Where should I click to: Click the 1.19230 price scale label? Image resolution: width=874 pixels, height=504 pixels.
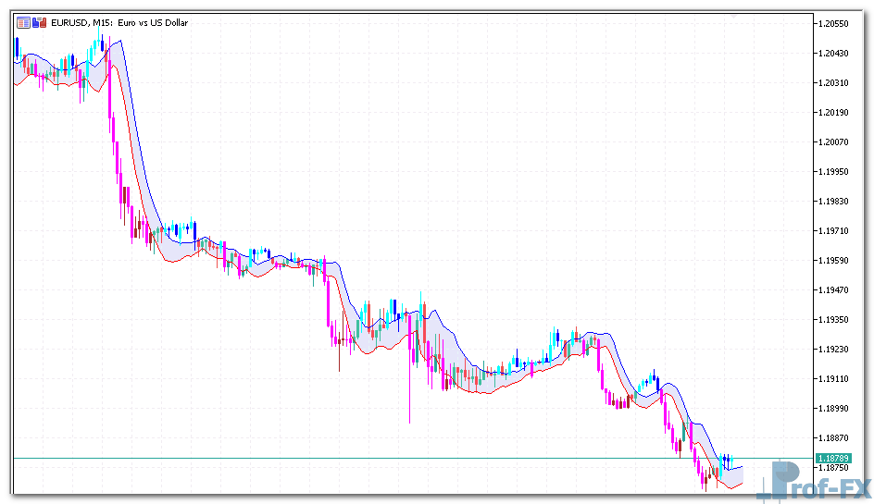[x=833, y=349]
